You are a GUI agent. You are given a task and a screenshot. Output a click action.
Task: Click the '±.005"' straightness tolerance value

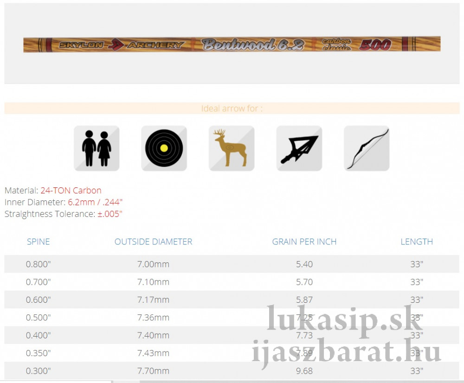pyautogui.click(x=110, y=214)
